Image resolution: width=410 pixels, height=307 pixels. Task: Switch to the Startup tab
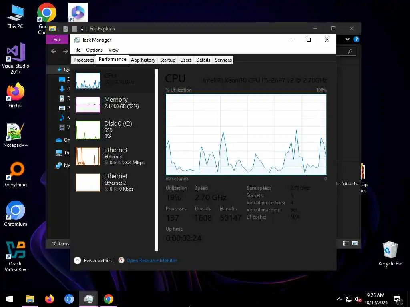click(168, 60)
